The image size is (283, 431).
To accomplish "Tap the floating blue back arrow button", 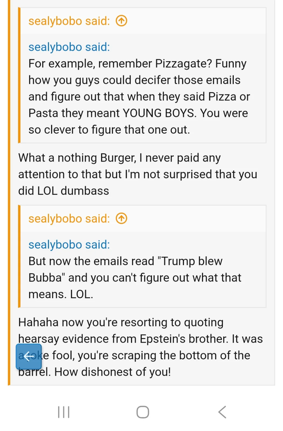I will tap(28, 357).
